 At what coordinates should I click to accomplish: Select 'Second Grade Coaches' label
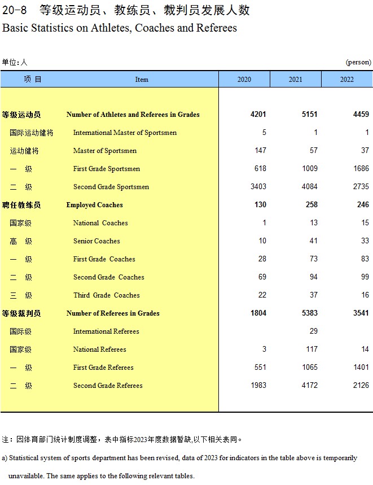coord(109,277)
